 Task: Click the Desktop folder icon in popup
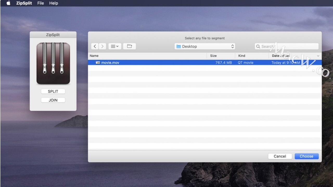click(178, 46)
